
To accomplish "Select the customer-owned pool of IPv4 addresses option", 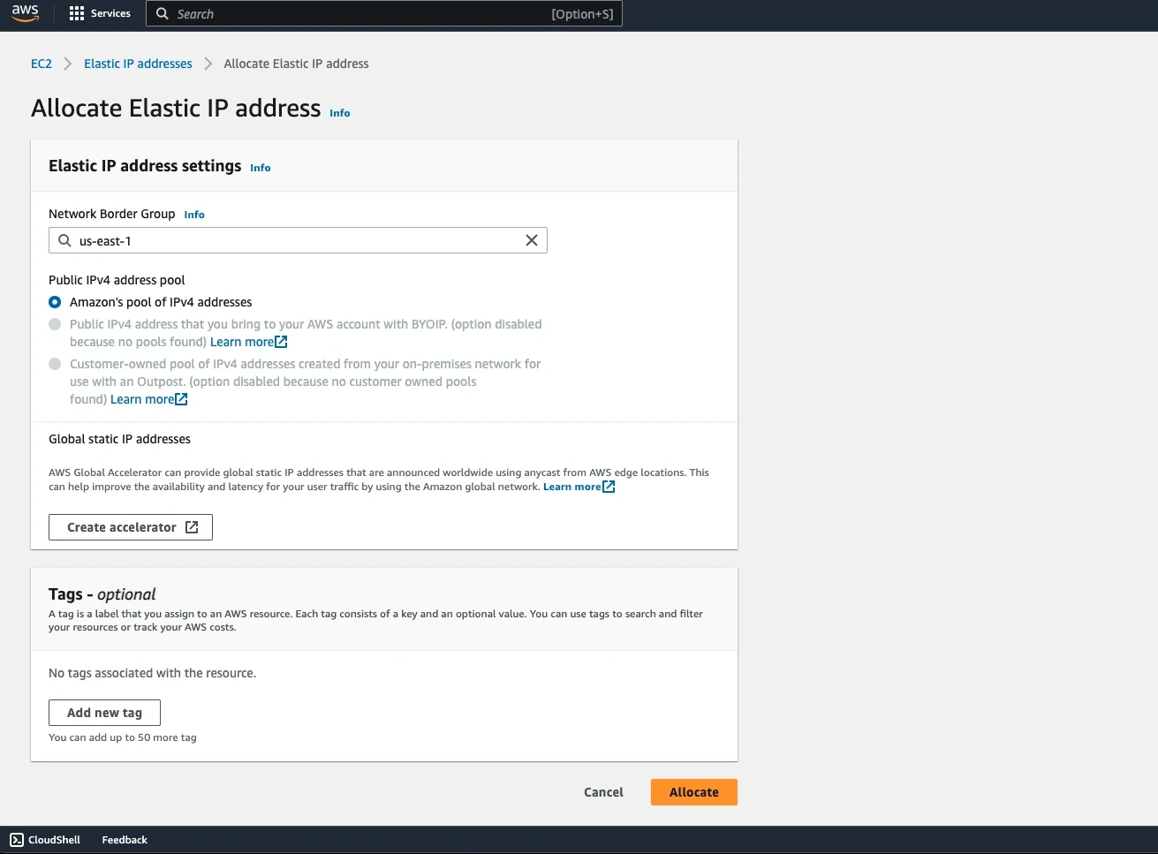I will pos(55,364).
